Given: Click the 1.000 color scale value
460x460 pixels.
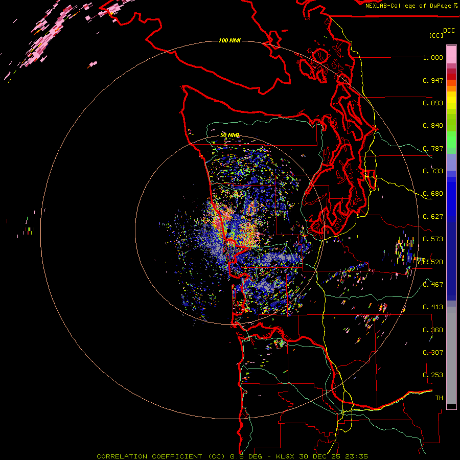Looking at the screenshot, I should coord(433,57).
